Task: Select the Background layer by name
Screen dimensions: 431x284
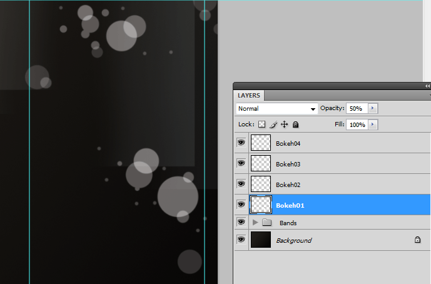Action: click(x=293, y=240)
